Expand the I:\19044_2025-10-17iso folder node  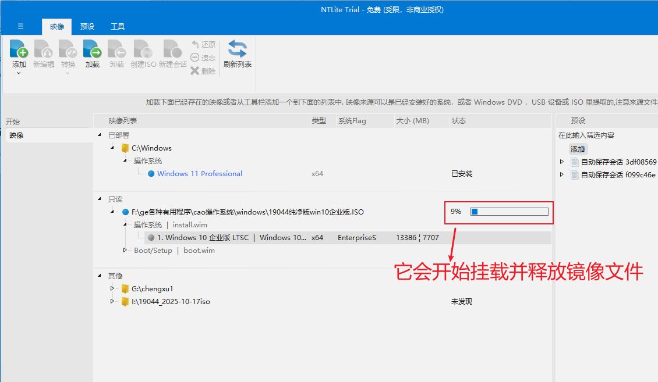tap(112, 302)
